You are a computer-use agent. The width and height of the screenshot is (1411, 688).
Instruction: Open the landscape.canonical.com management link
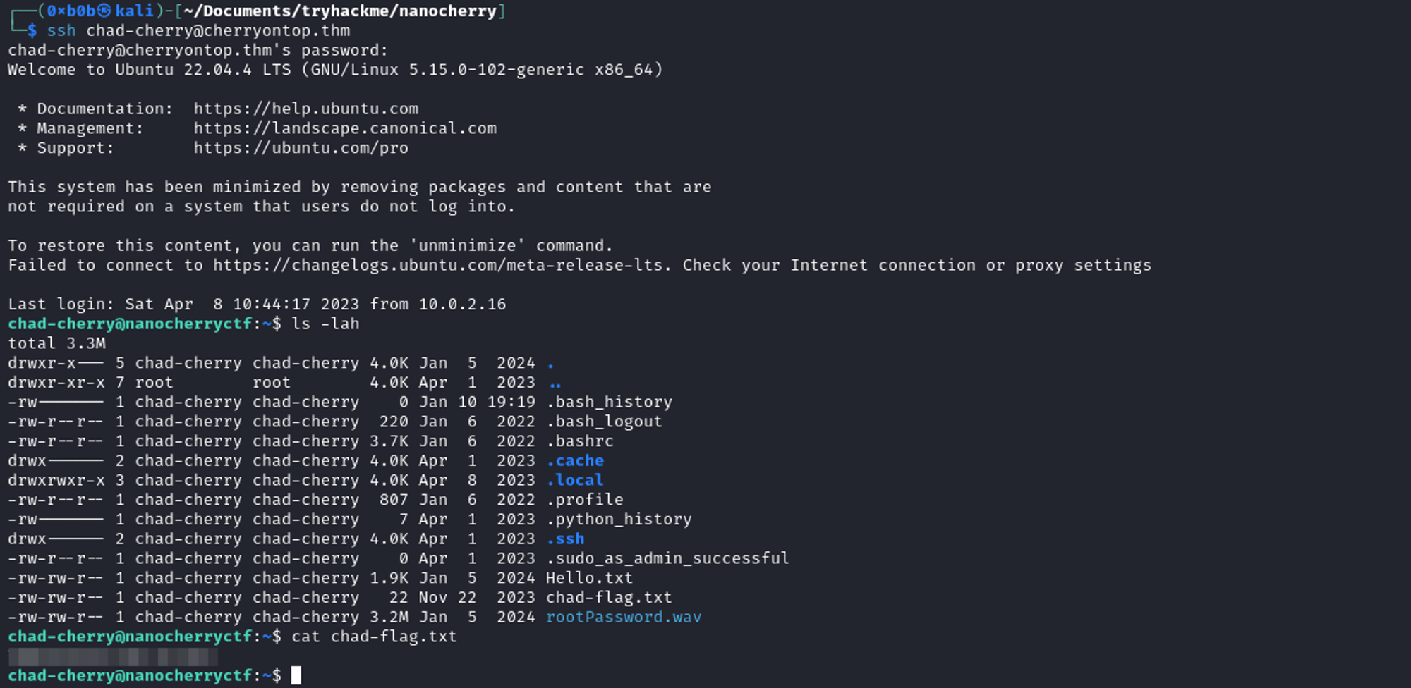(x=345, y=128)
